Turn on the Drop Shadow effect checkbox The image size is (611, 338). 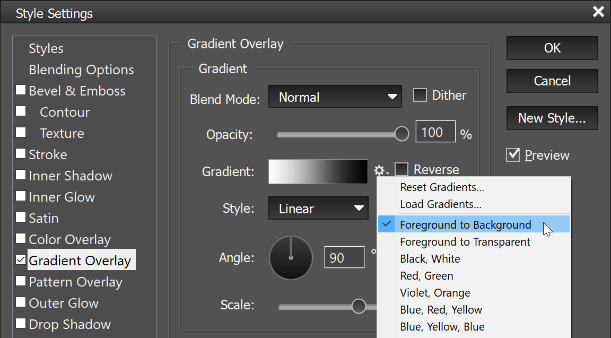[21, 324]
